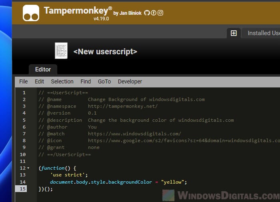The image size is (280, 202).
Task: Click the v4.19.0 version label
Action: tap(101, 19)
